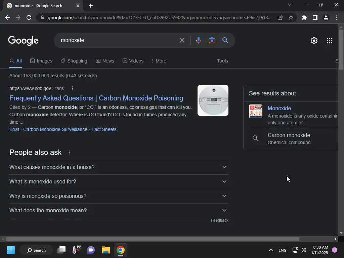Share this page icon in address bar
Image resolution: width=344 pixels, height=258 pixels.
pyautogui.click(x=280, y=17)
